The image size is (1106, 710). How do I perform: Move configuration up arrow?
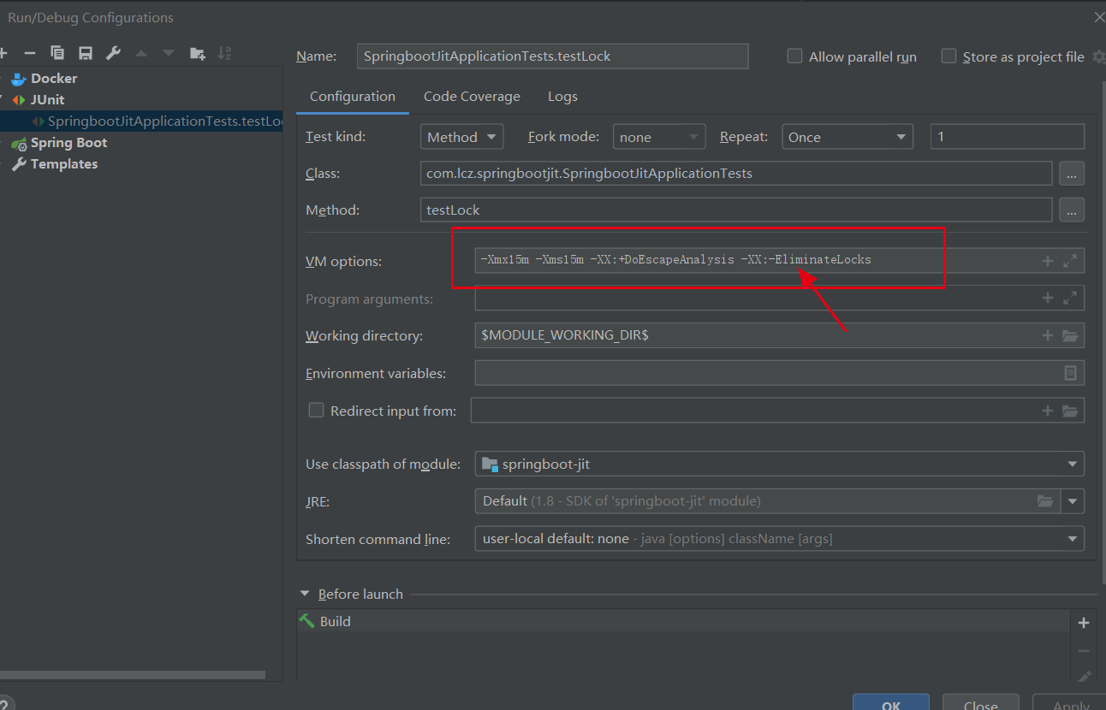[141, 53]
